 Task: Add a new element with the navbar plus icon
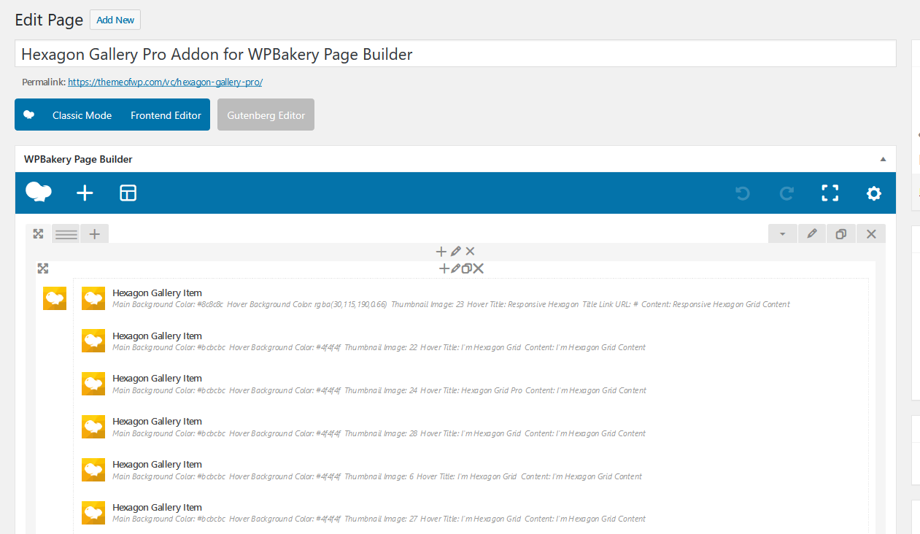pos(85,193)
